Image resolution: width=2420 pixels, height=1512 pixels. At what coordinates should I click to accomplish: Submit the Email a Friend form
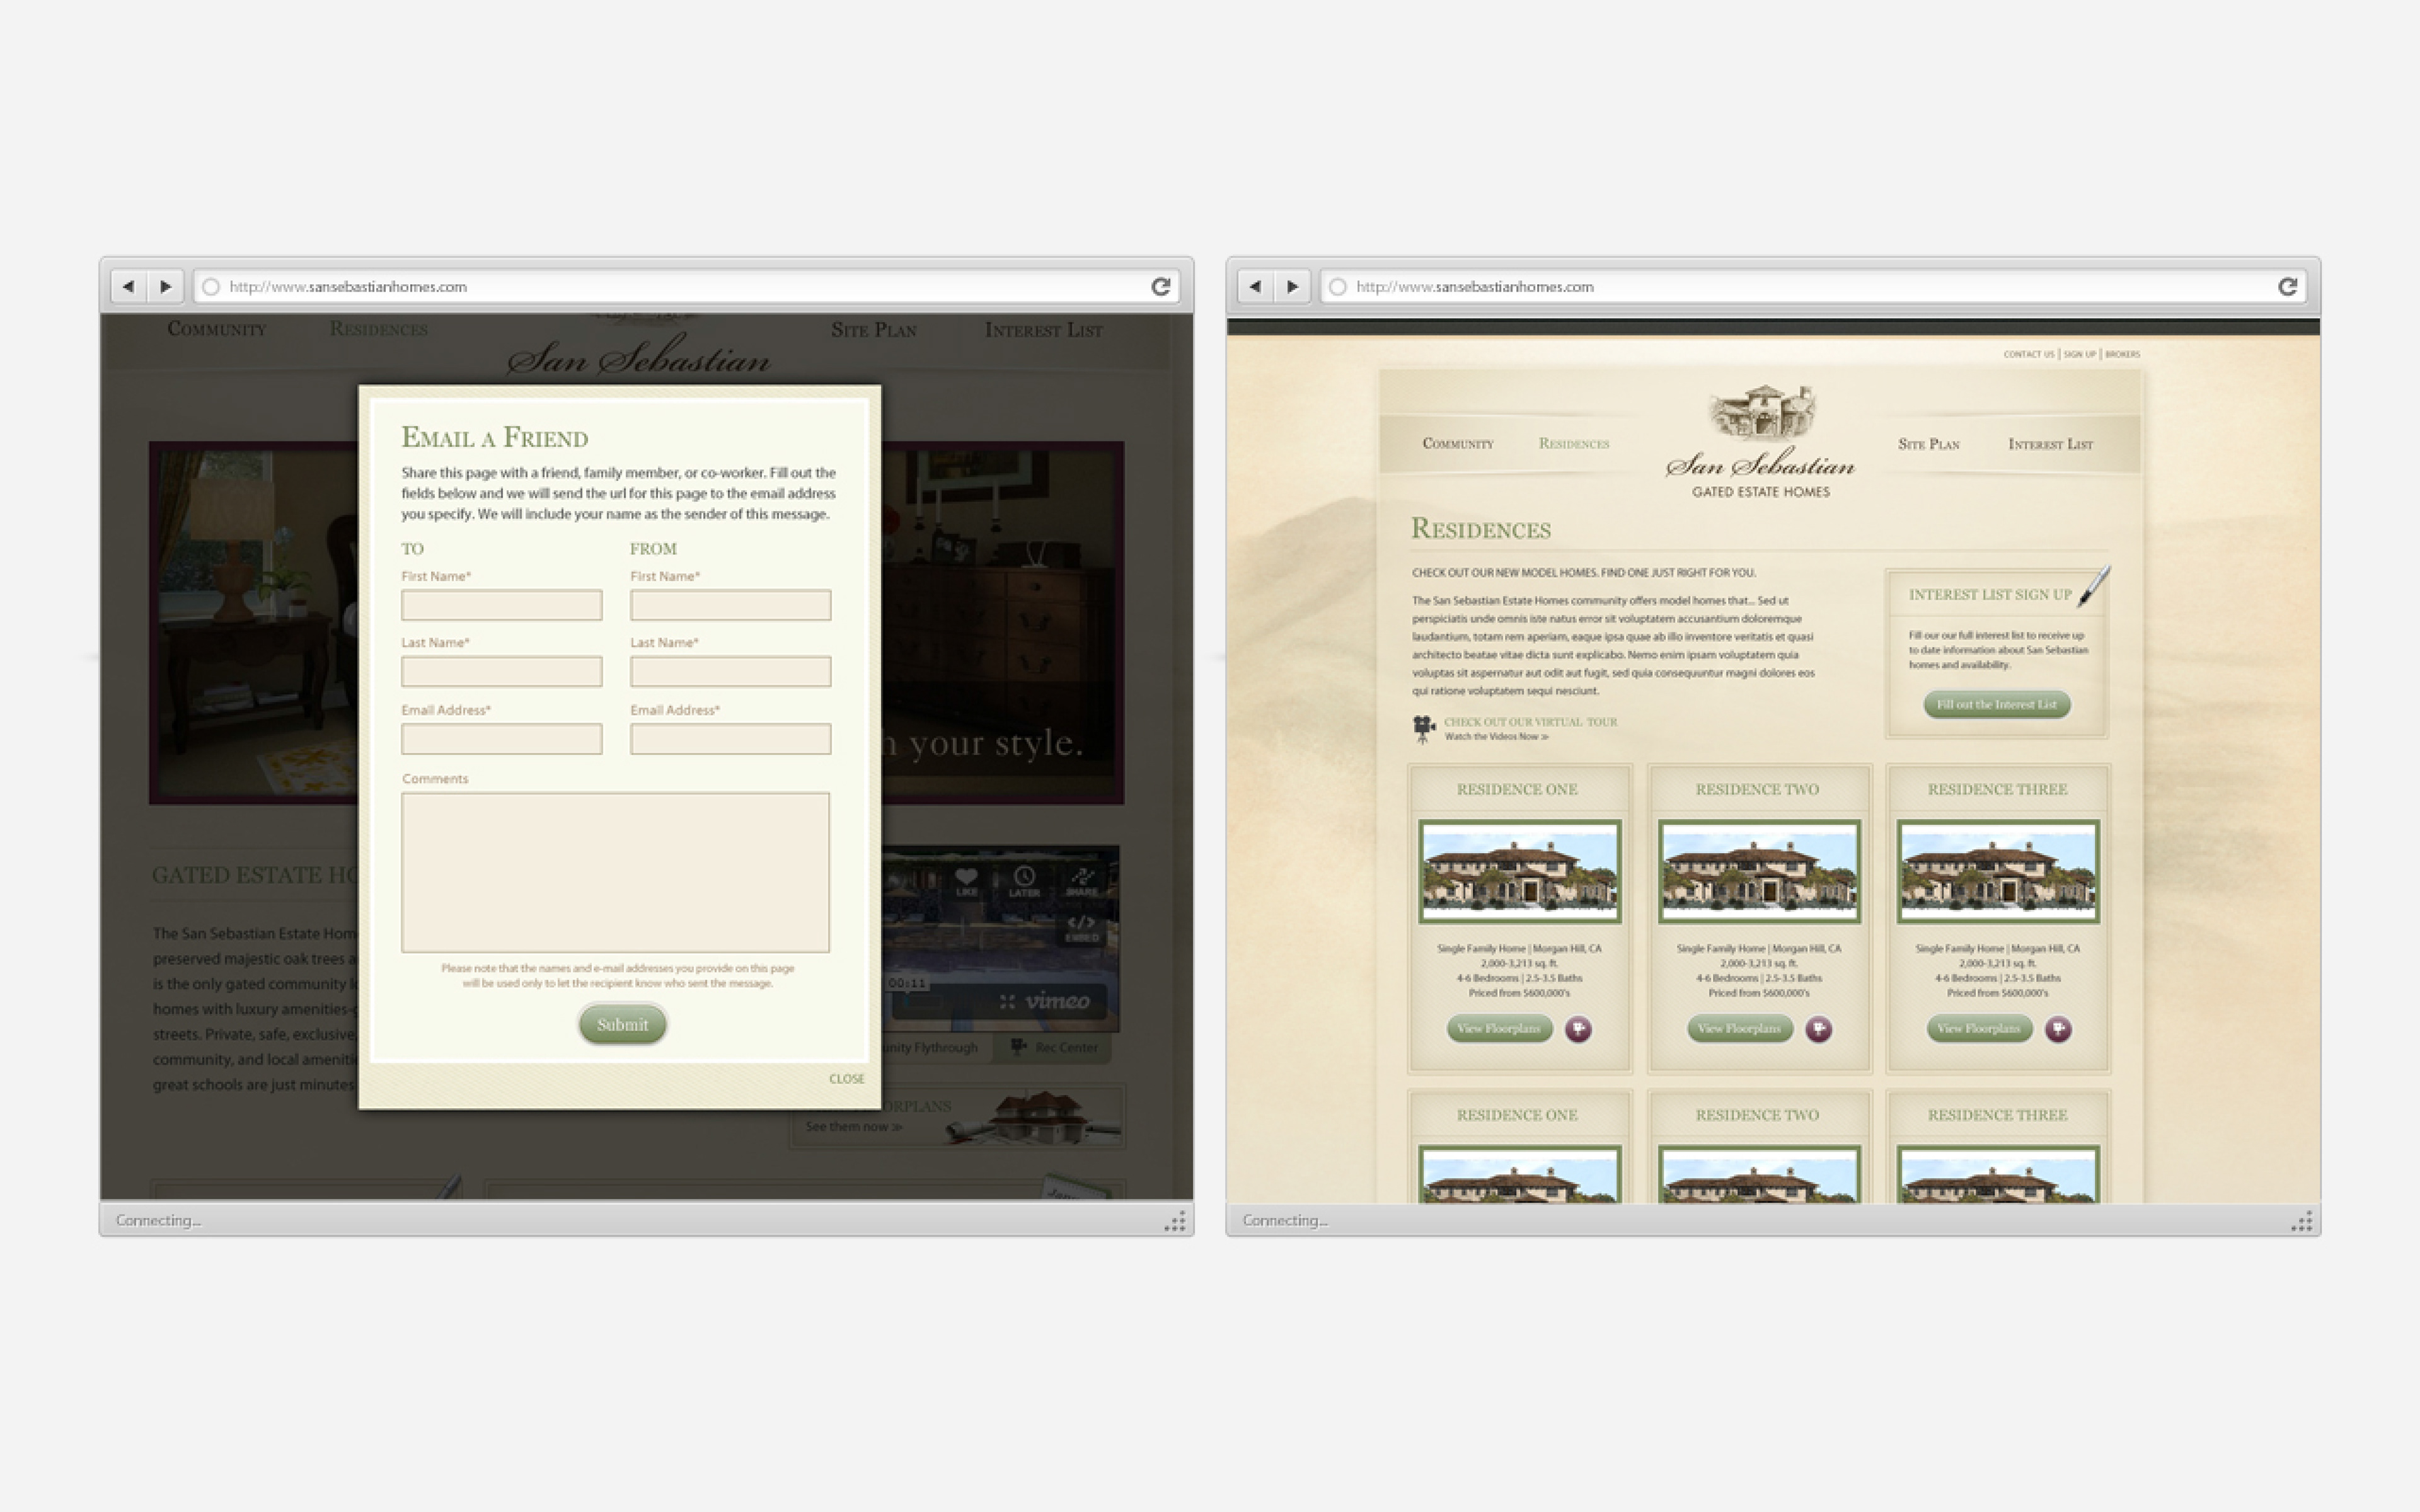(x=623, y=1025)
